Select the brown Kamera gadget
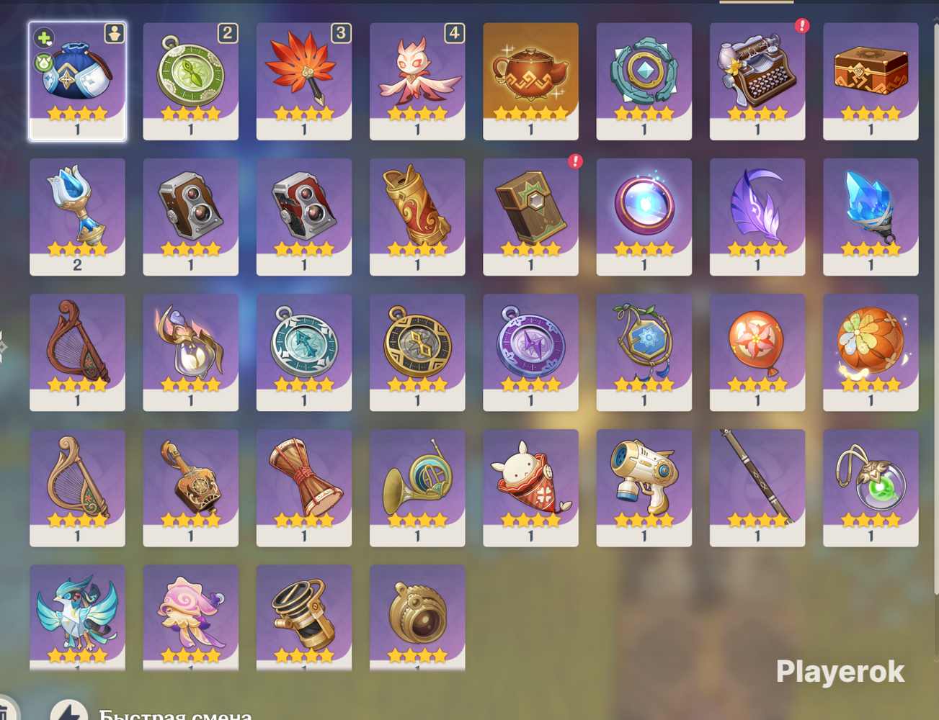 [190, 217]
